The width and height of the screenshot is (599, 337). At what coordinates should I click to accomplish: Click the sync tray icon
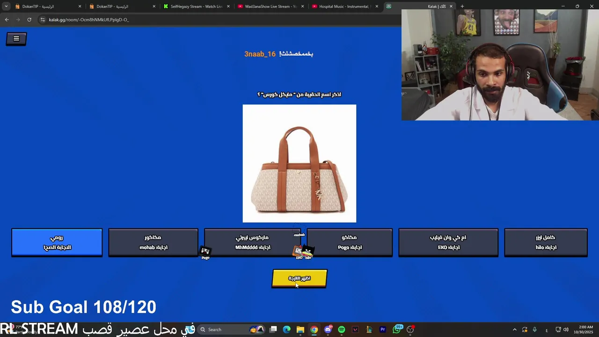tap(525, 330)
